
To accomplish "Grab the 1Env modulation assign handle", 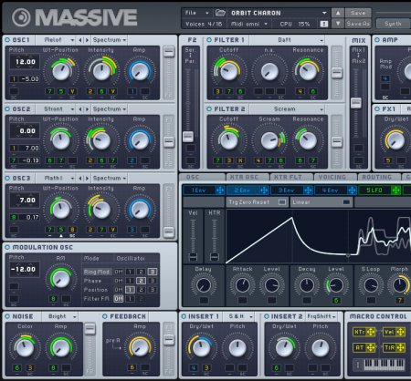I will (220, 190).
